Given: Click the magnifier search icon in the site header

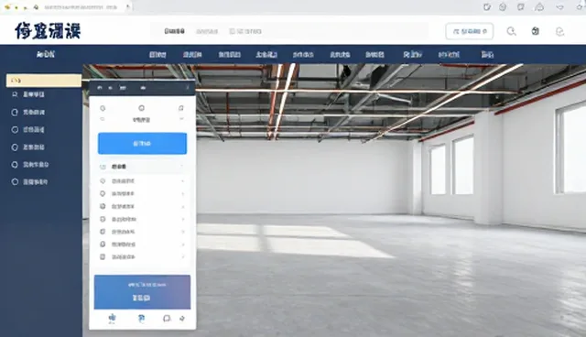Looking at the screenshot, I should tap(511, 31).
